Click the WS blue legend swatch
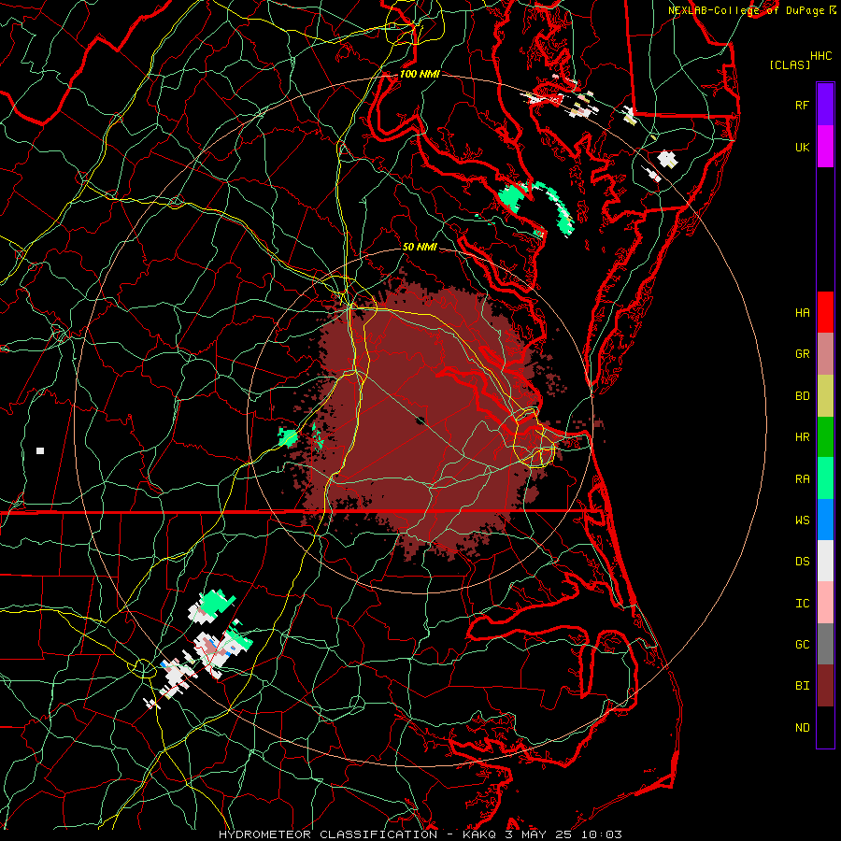The height and width of the screenshot is (841, 841). [825, 520]
